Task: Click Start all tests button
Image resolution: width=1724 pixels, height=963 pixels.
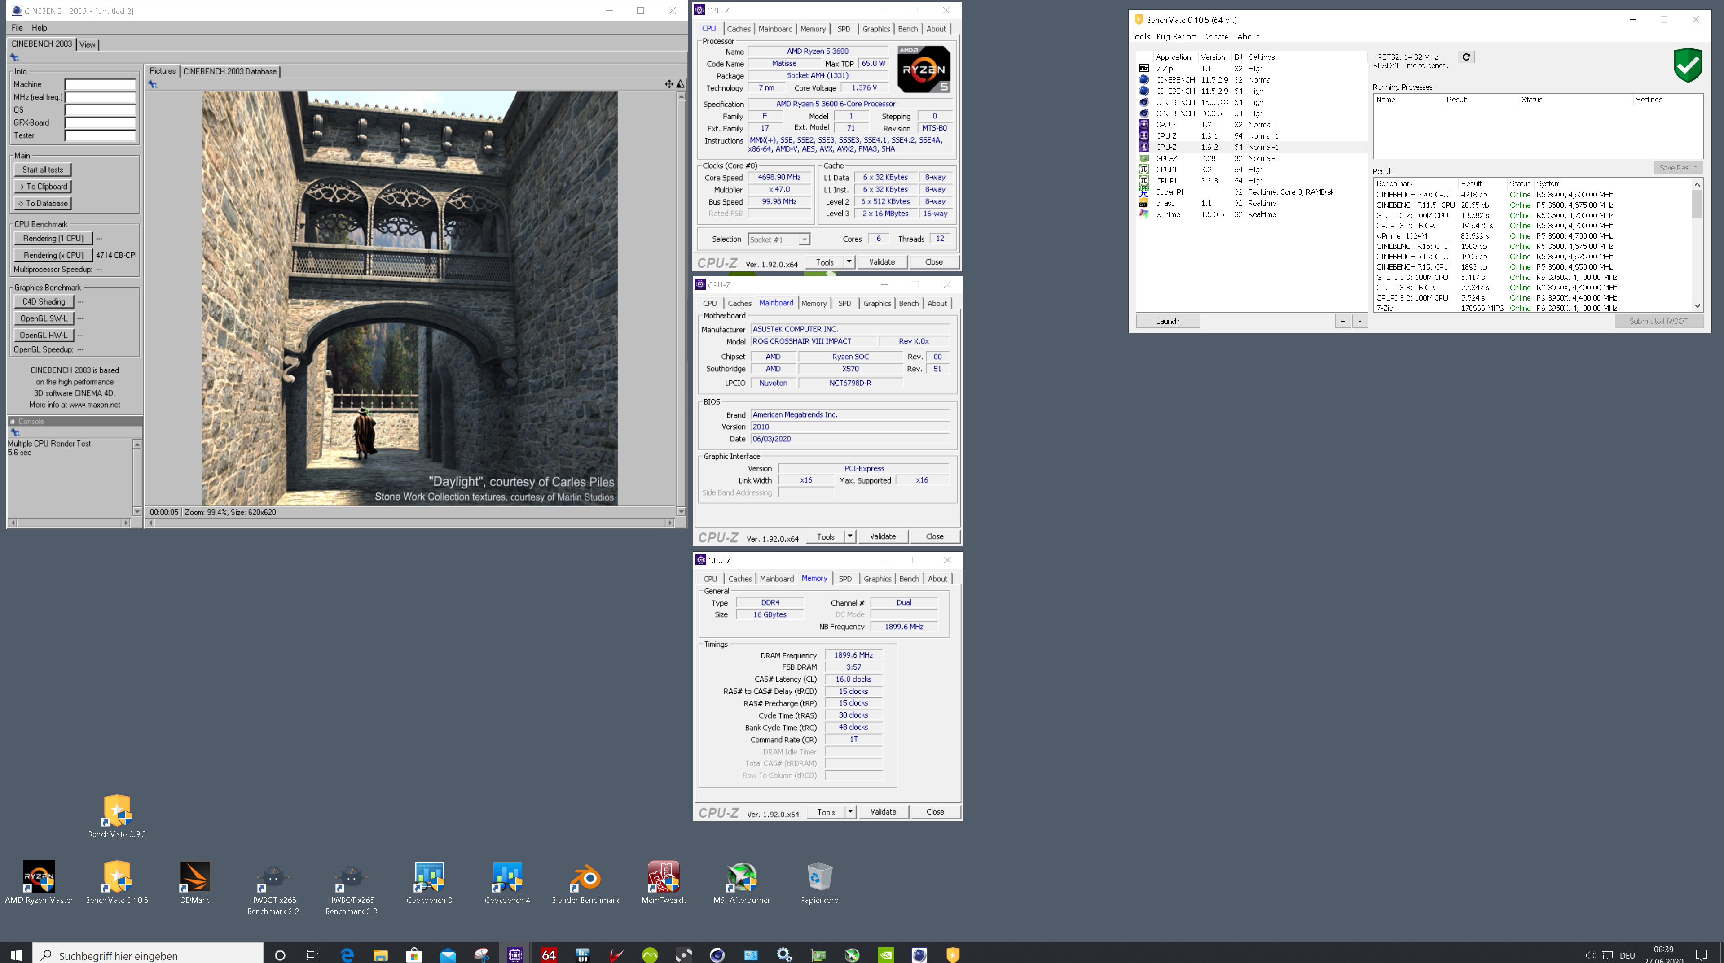Action: point(43,170)
